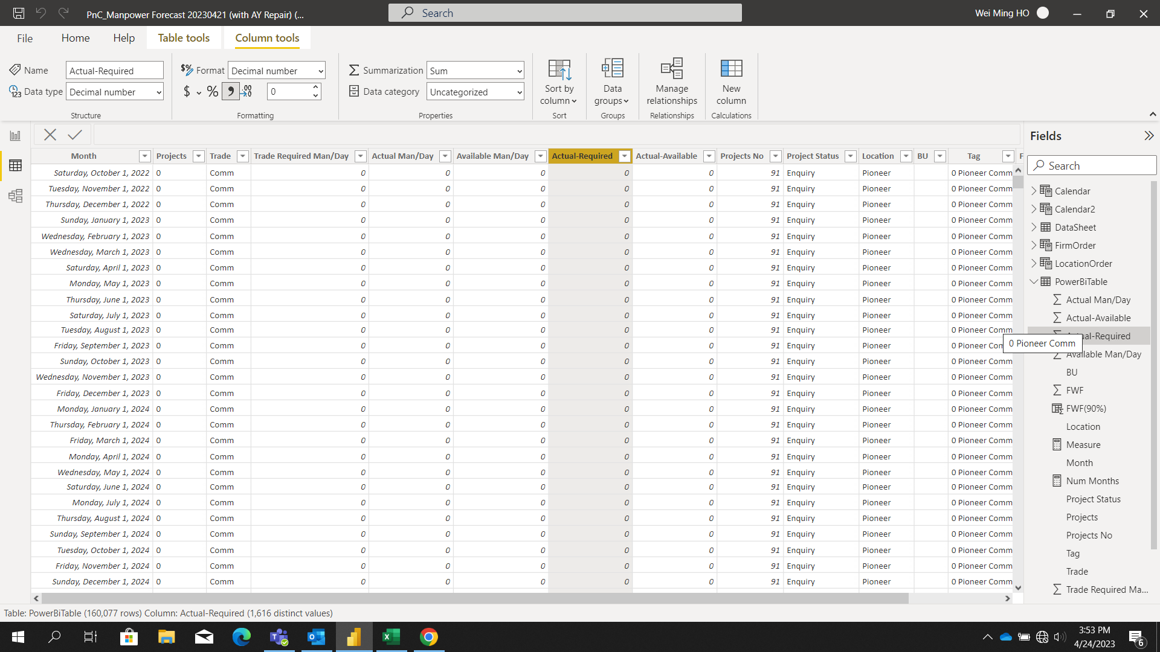Redo the last action
This screenshot has height=652, width=1160.
pos(63,13)
